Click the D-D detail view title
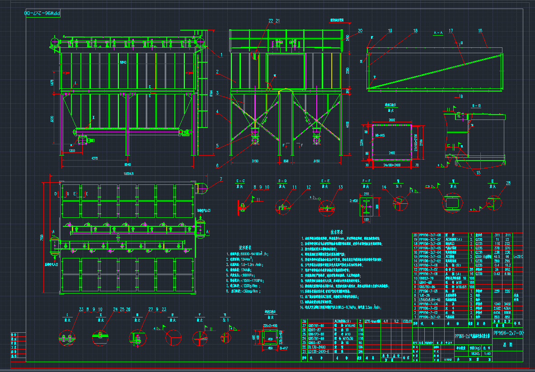Screen dimensions: 535x372 pyautogui.click(x=282, y=181)
